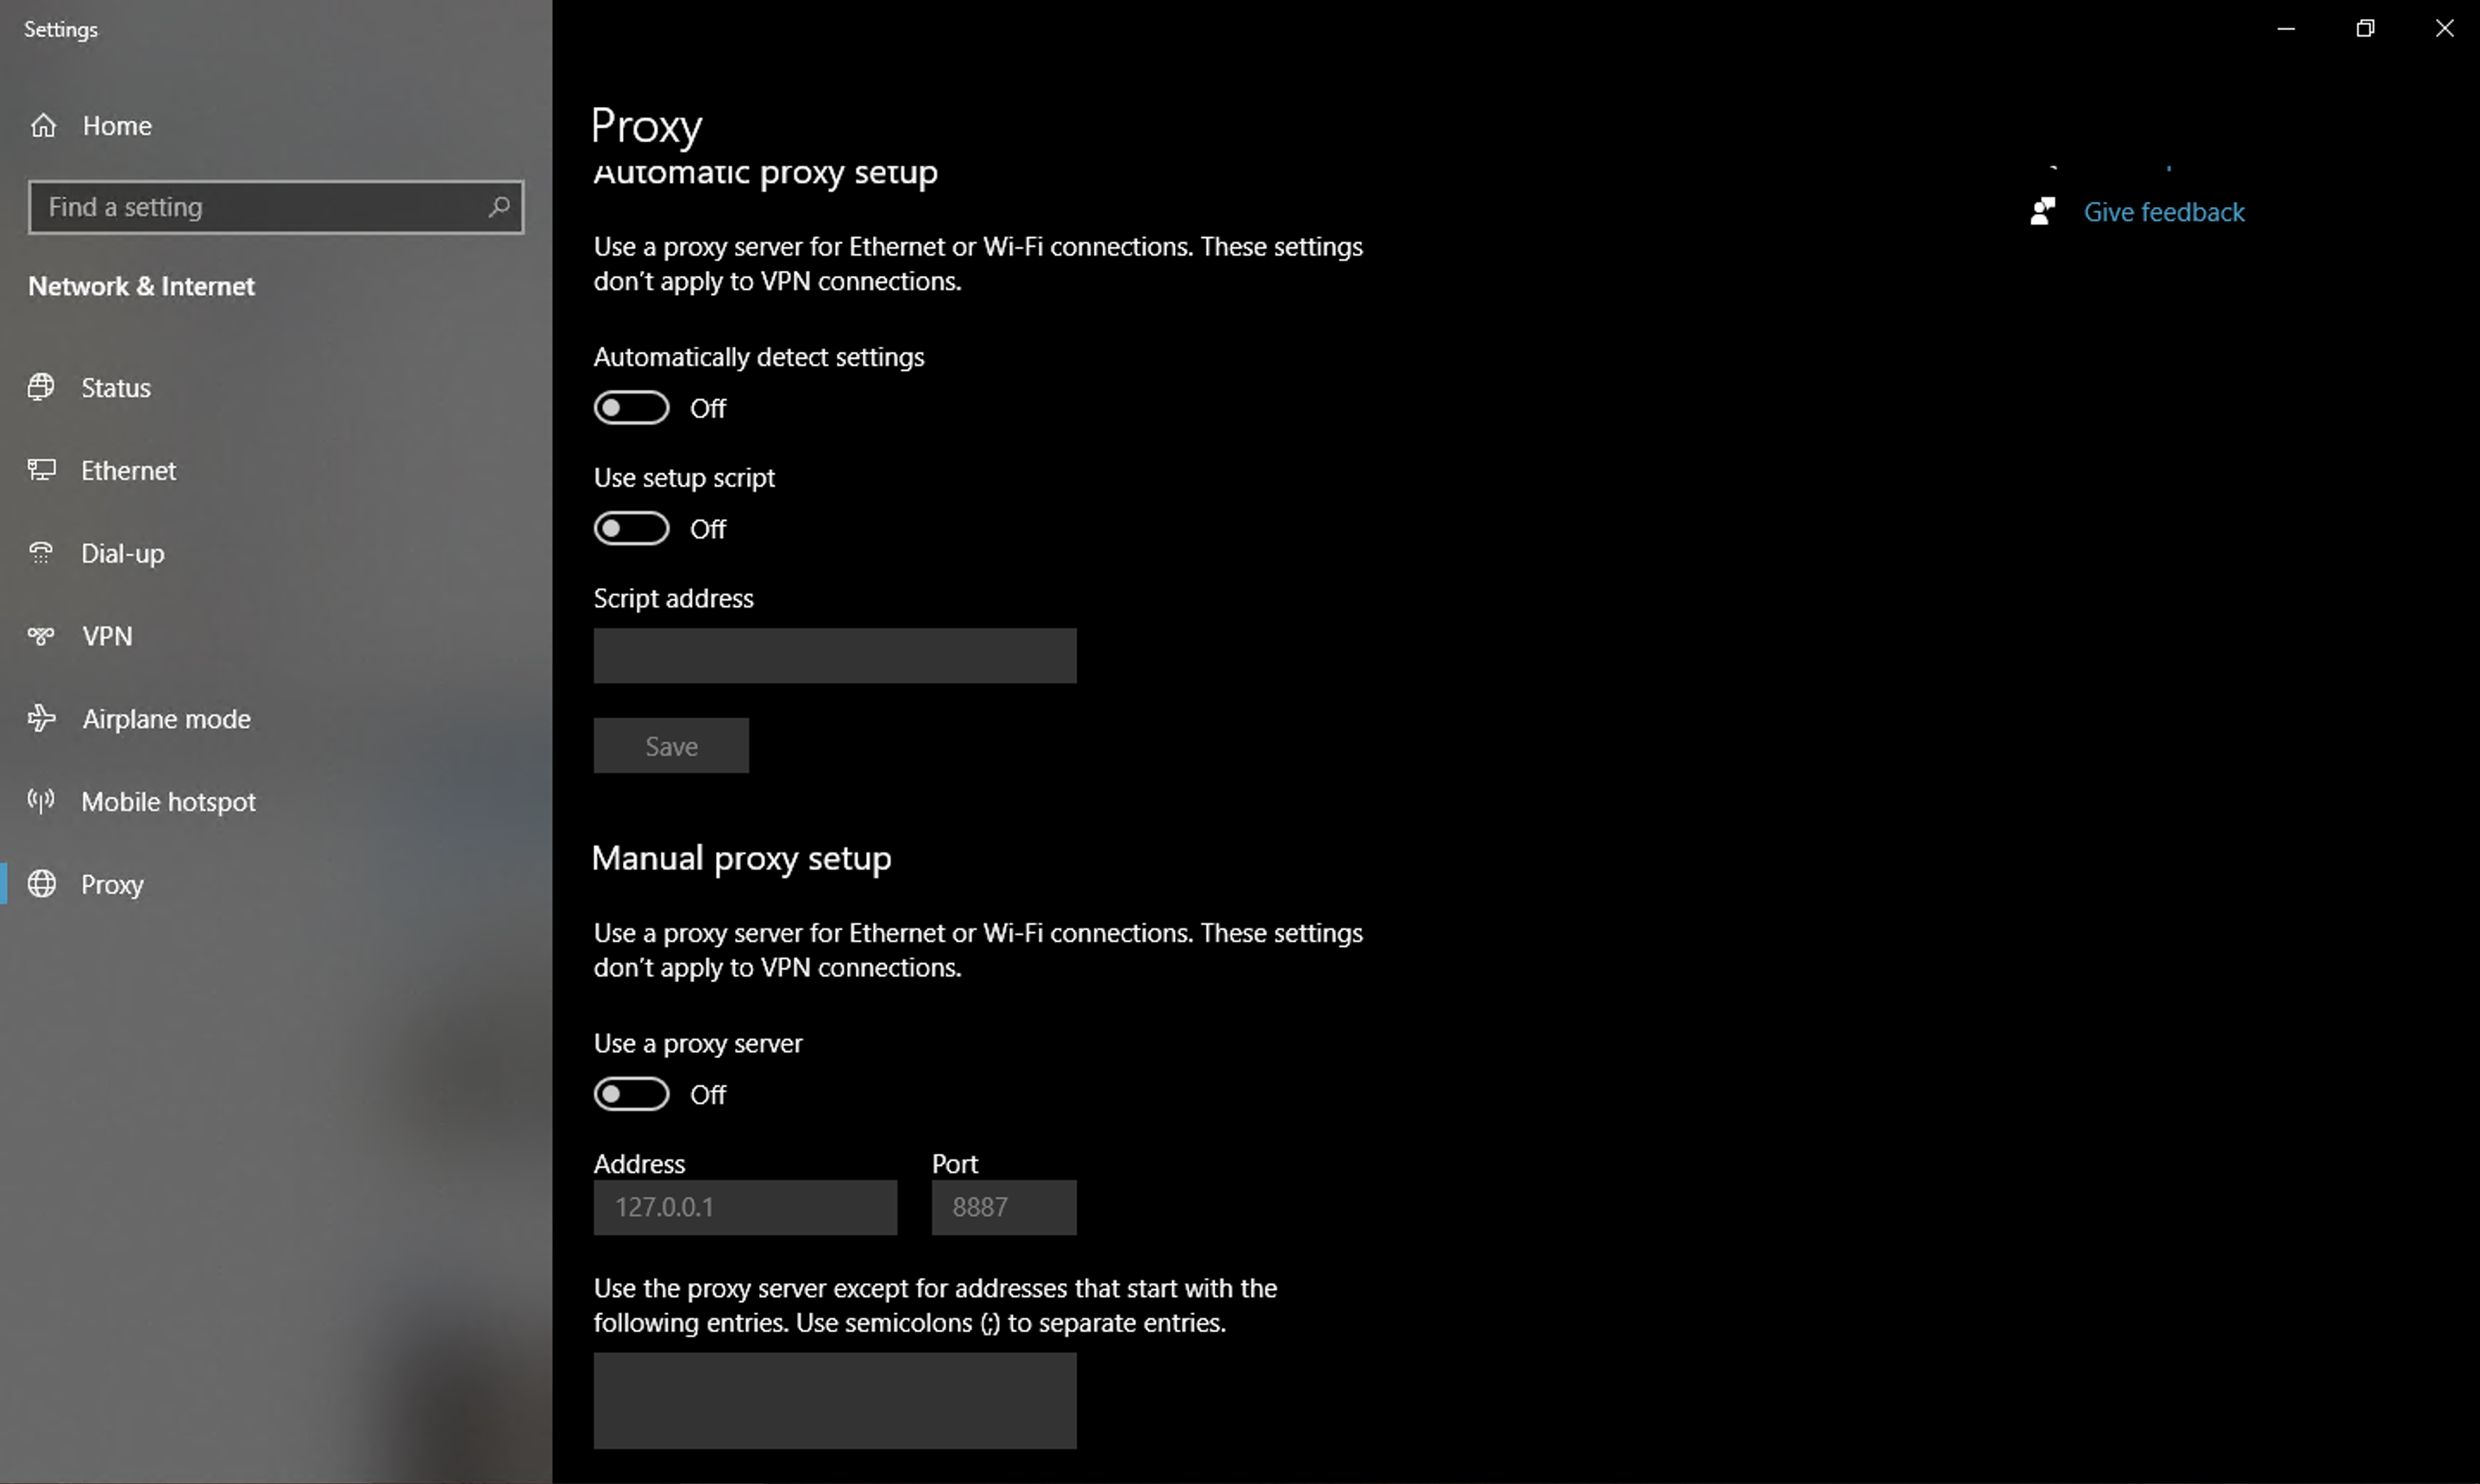Click the Dial-up icon

click(41, 553)
